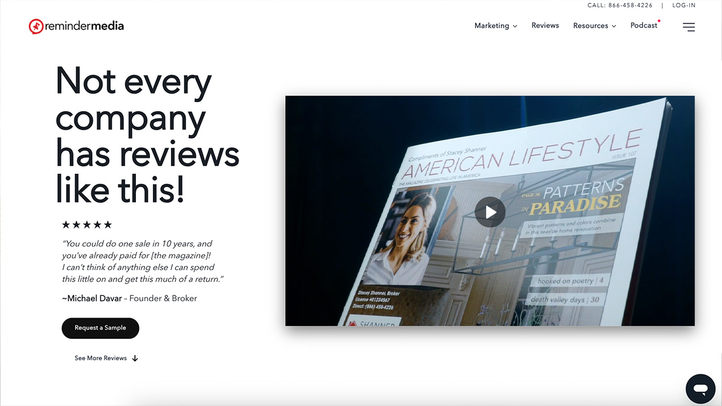722x406 pixels.
Task: Go to the Reviews page
Action: 545,25
